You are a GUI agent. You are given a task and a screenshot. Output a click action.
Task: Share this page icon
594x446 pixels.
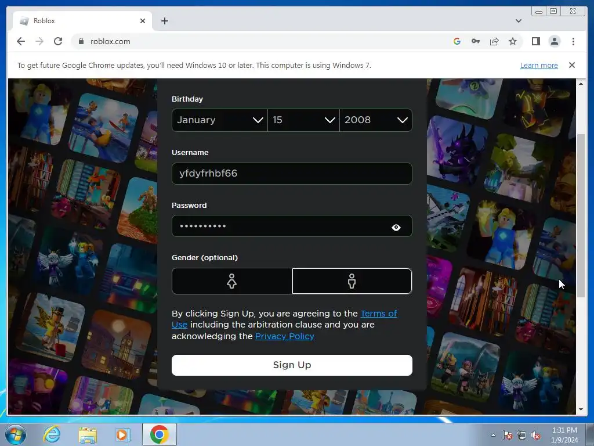[x=494, y=41]
